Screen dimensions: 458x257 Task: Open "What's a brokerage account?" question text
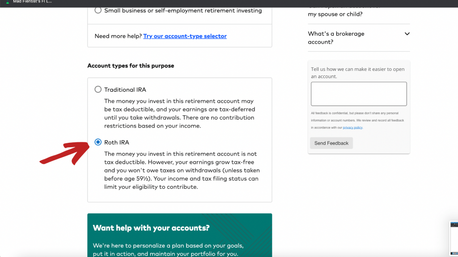click(x=336, y=38)
